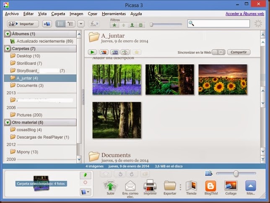Toggle the starred photos filter
Screen dimensions: 270x203
pos(114,25)
